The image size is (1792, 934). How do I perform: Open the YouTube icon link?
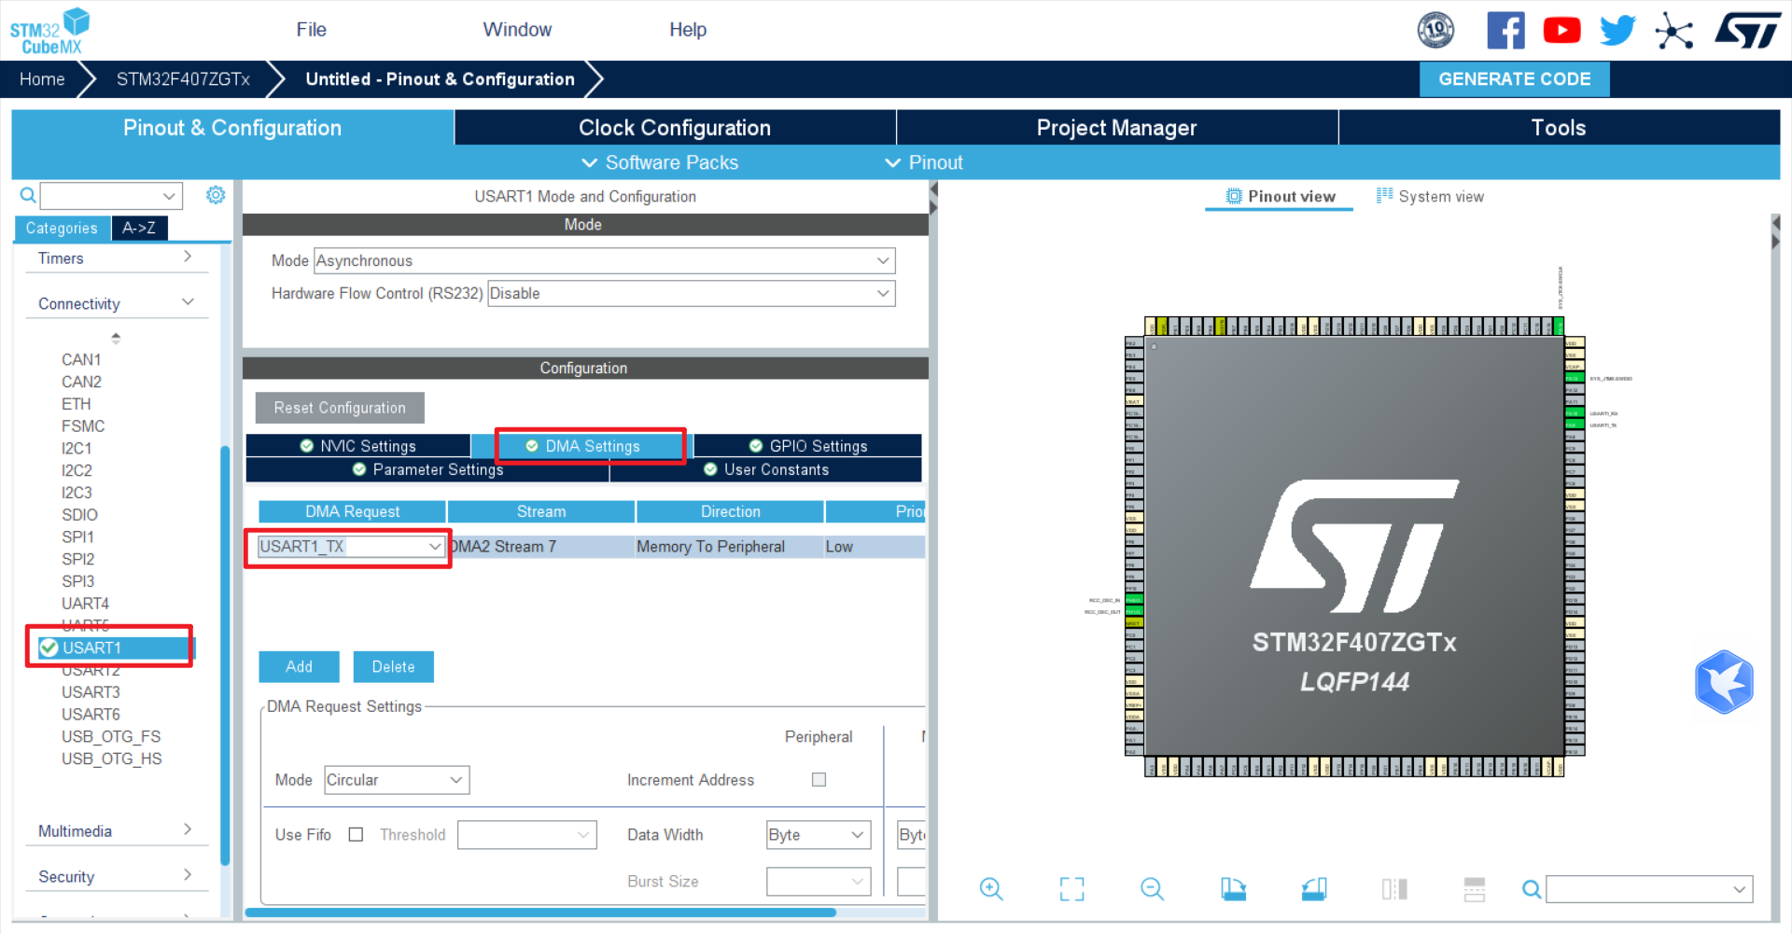1561,31
